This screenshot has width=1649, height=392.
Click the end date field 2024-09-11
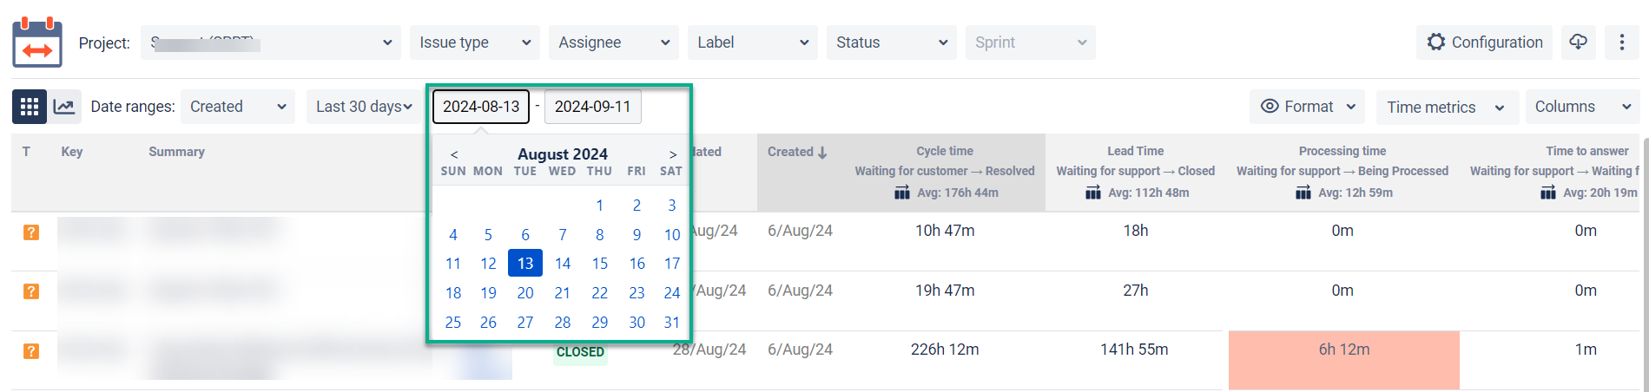592,107
